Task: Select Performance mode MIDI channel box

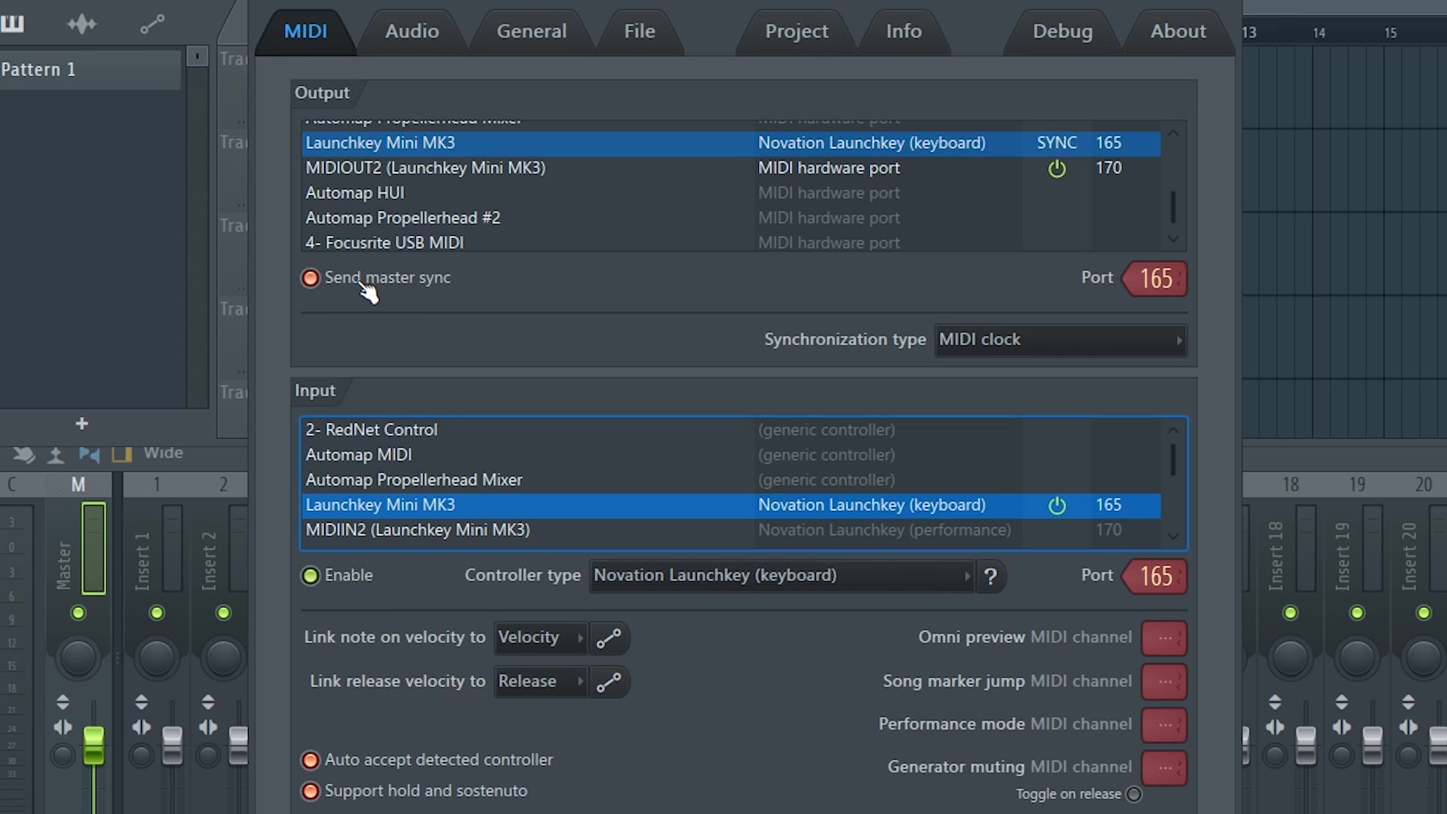Action: [1164, 725]
